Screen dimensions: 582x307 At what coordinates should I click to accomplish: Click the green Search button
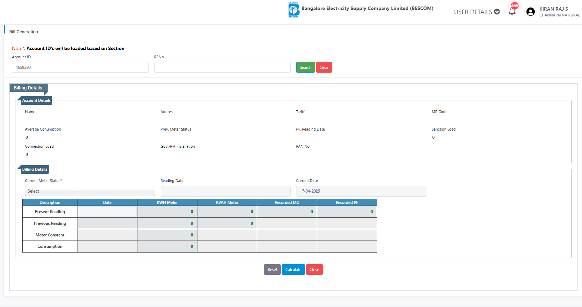pos(305,67)
